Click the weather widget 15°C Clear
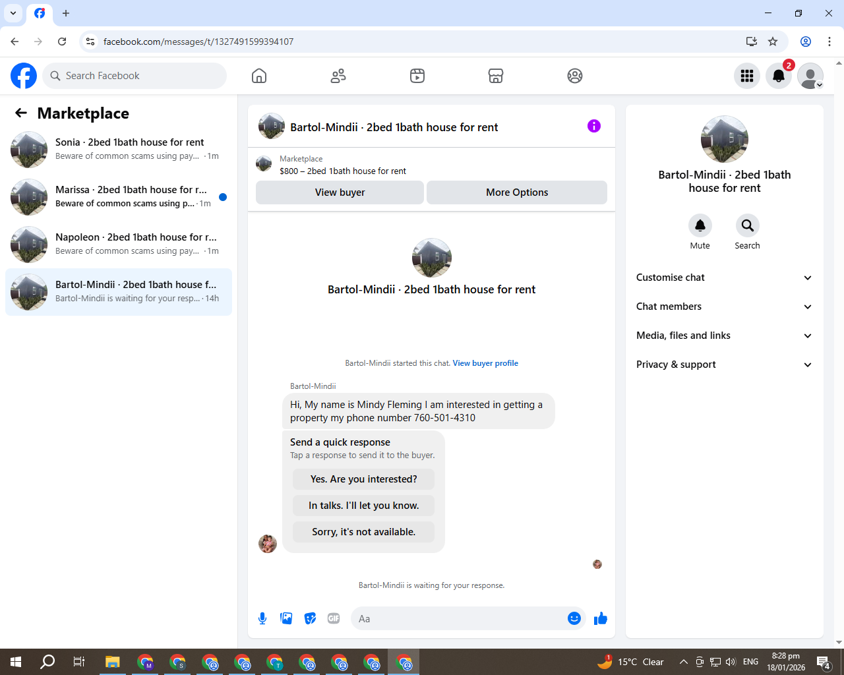844x675 pixels. coord(630,662)
